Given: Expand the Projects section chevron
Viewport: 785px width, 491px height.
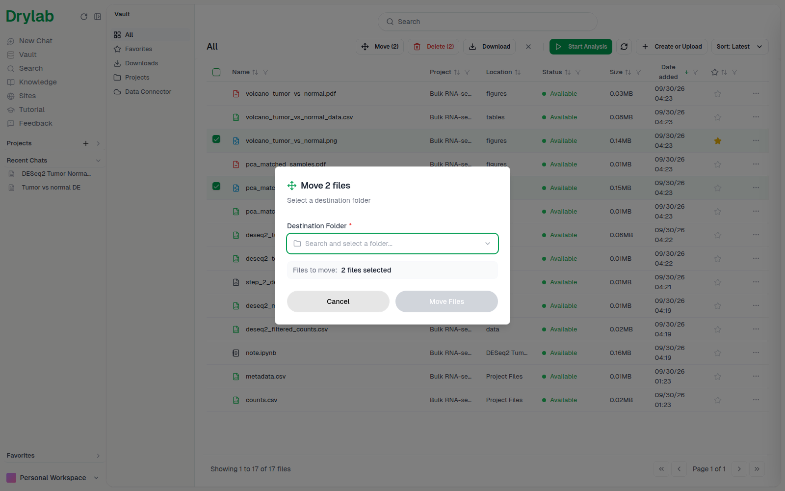Looking at the screenshot, I should 98,143.
